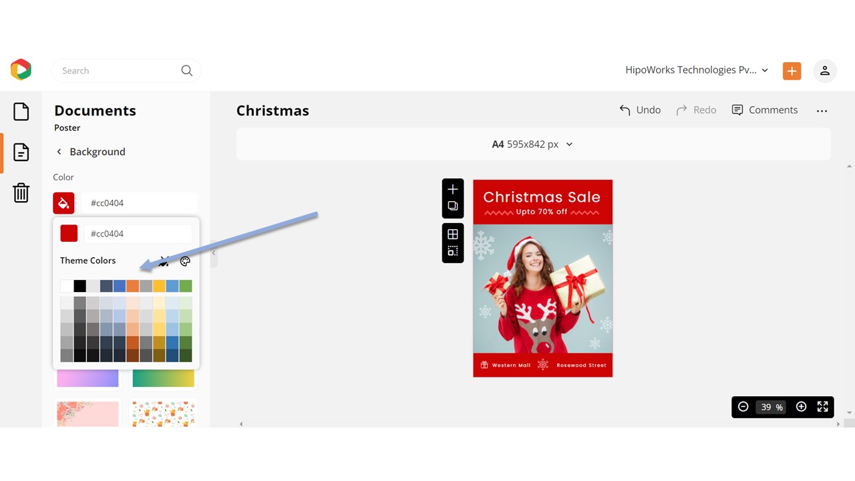Select the paint bucket fill icon
The image size is (855, 481).
click(63, 202)
